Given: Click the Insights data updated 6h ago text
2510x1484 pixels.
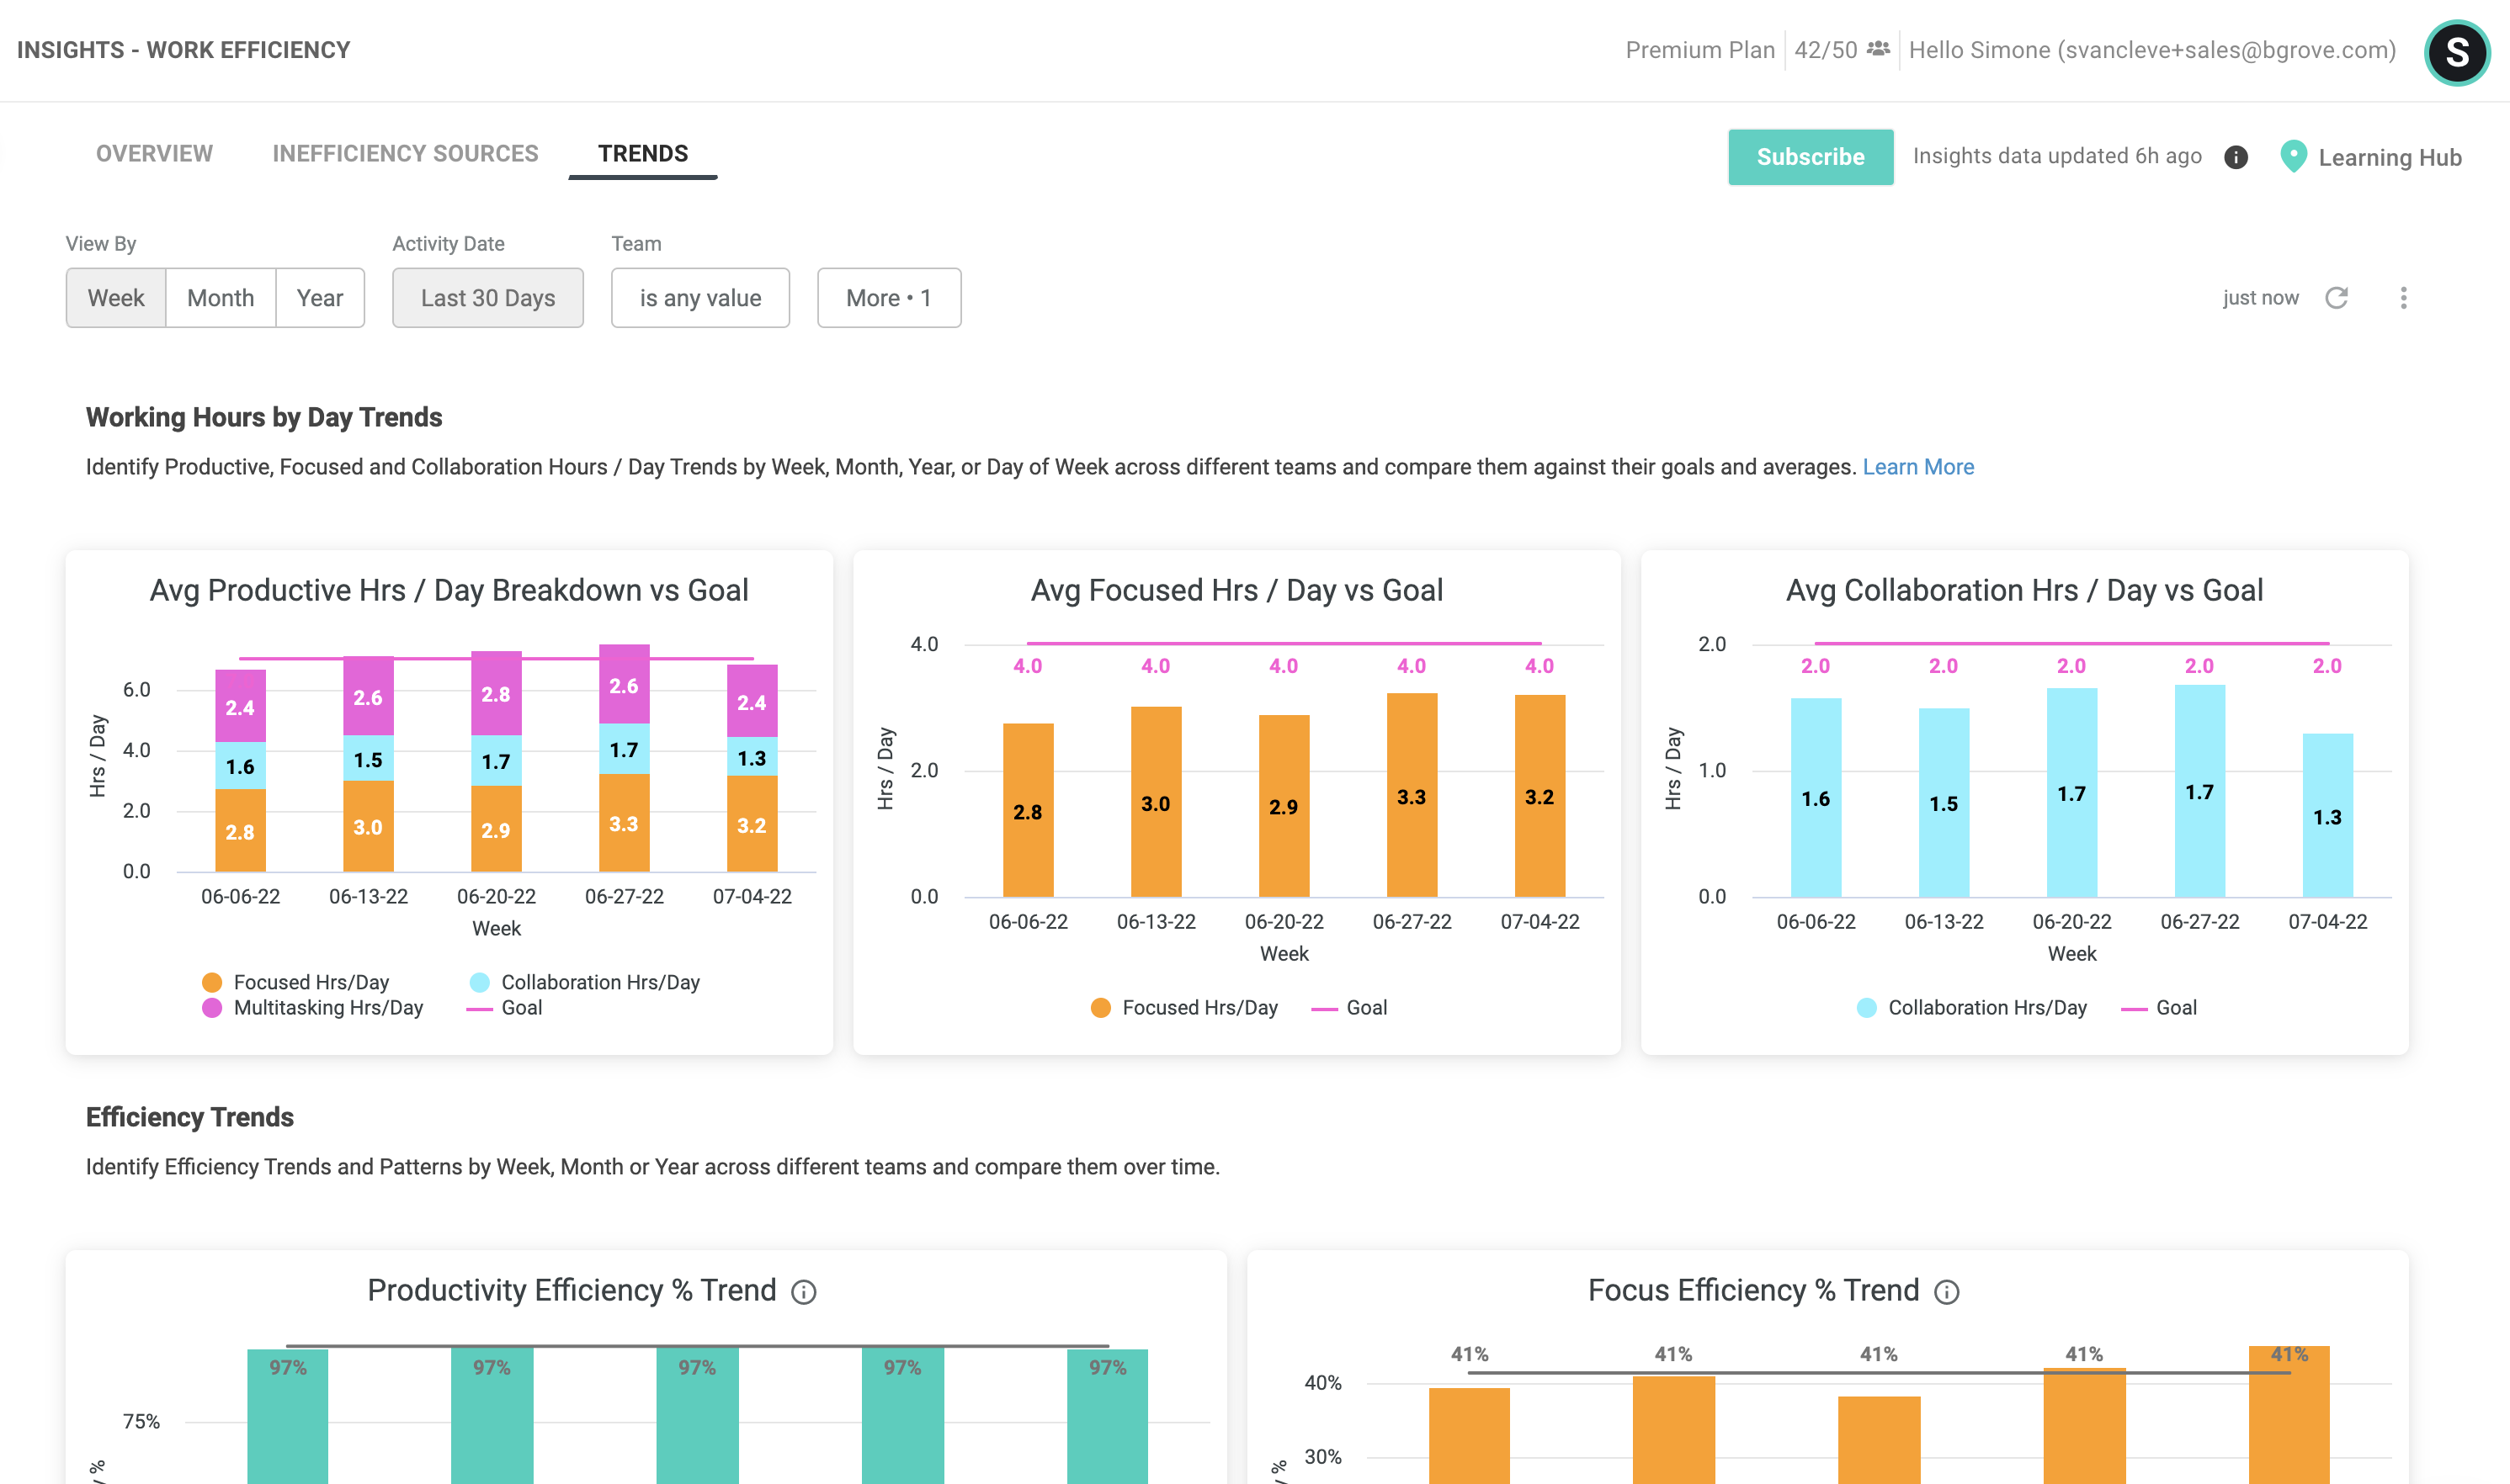Looking at the screenshot, I should point(2057,156).
